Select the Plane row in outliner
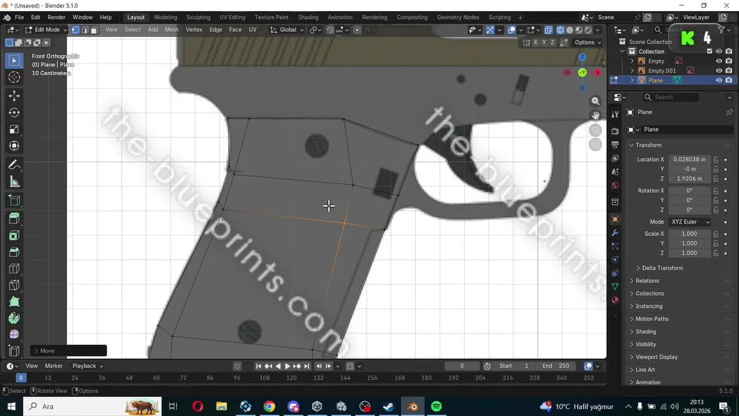This screenshot has height=416, width=739. (x=672, y=80)
